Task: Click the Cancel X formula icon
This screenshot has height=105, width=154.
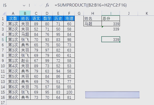Action: click(x=35, y=5)
